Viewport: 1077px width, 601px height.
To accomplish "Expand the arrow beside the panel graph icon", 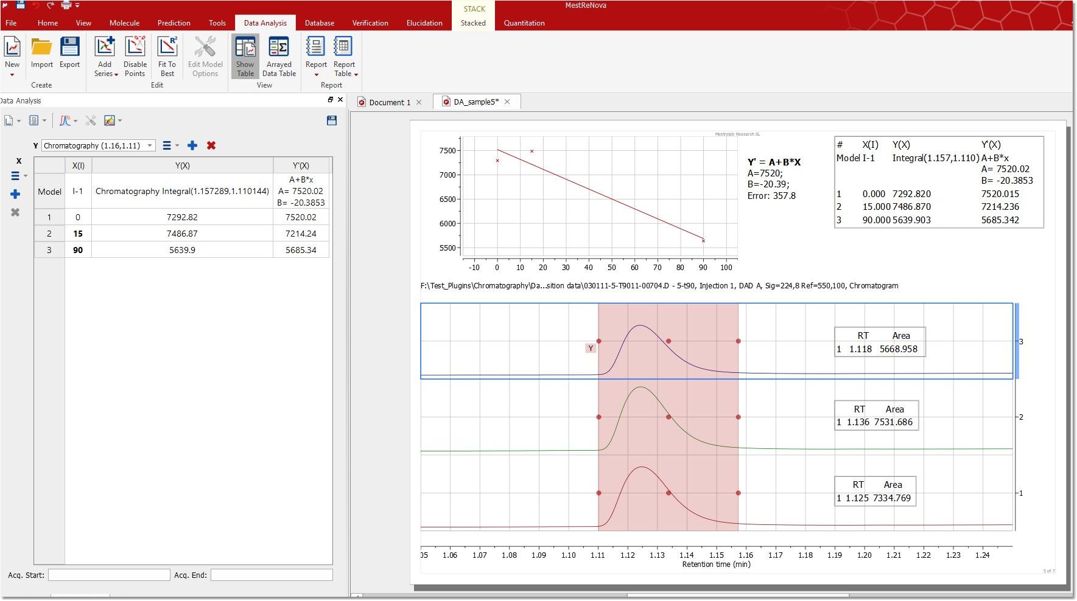I will (120, 120).
